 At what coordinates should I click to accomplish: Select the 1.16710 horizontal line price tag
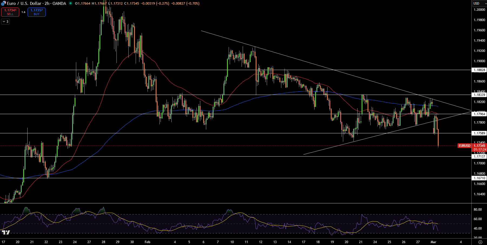479,178
